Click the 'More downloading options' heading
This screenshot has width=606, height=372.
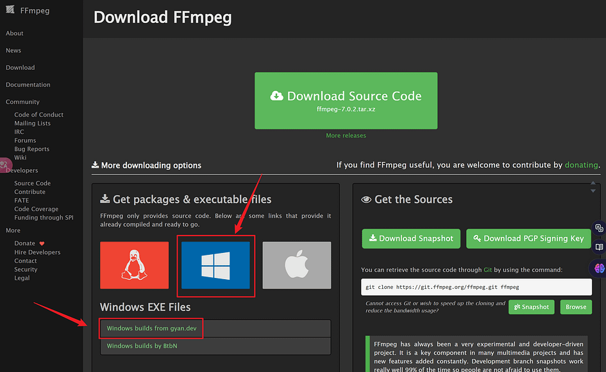pos(151,165)
